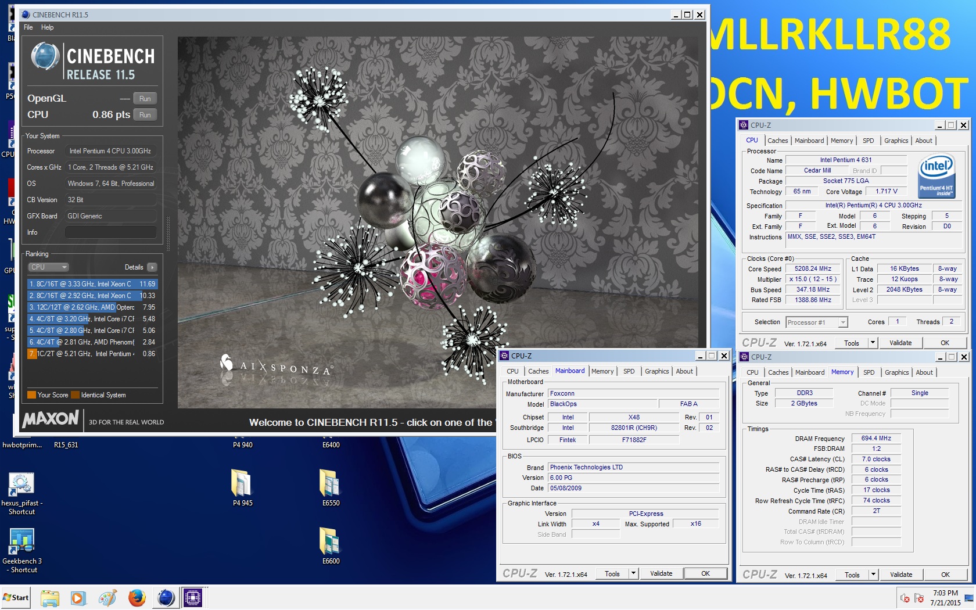The height and width of the screenshot is (610, 976).
Task: Click the Intel Pentium 4 HT logo
Action: click(x=936, y=175)
